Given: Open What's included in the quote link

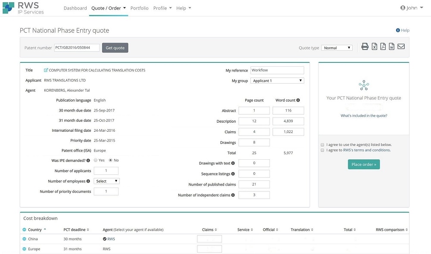Looking at the screenshot, I should [364, 116].
